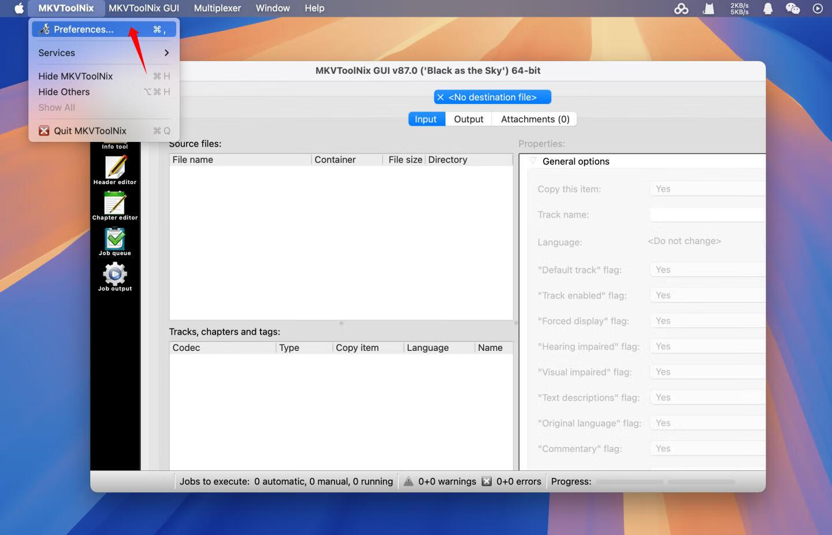832x535 pixels.
Task: Open the "Default track" flag dropdown
Action: coord(708,270)
